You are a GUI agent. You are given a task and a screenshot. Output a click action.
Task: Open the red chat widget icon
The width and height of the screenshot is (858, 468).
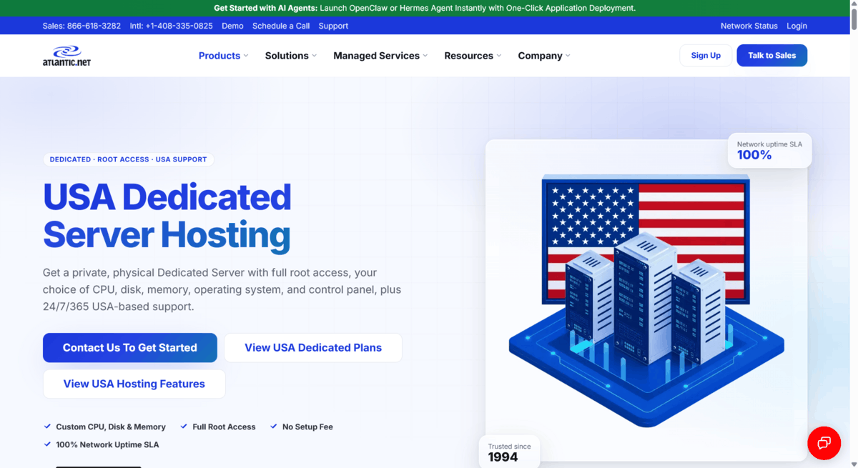coord(824,443)
